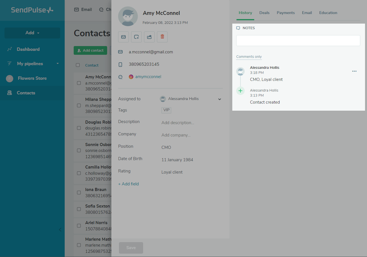Click the date of birth 11 January 1984
The height and width of the screenshot is (257, 367).
click(x=177, y=160)
